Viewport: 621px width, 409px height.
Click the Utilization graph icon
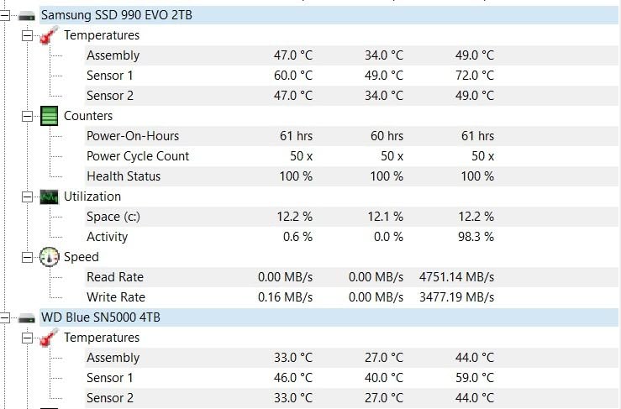click(49, 197)
